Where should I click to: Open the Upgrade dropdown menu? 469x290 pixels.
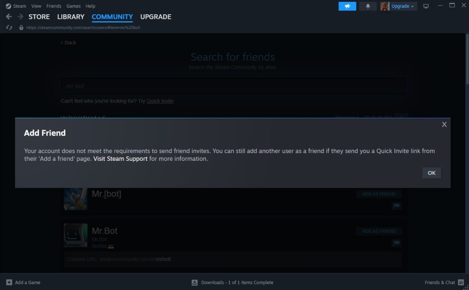pyautogui.click(x=401, y=6)
